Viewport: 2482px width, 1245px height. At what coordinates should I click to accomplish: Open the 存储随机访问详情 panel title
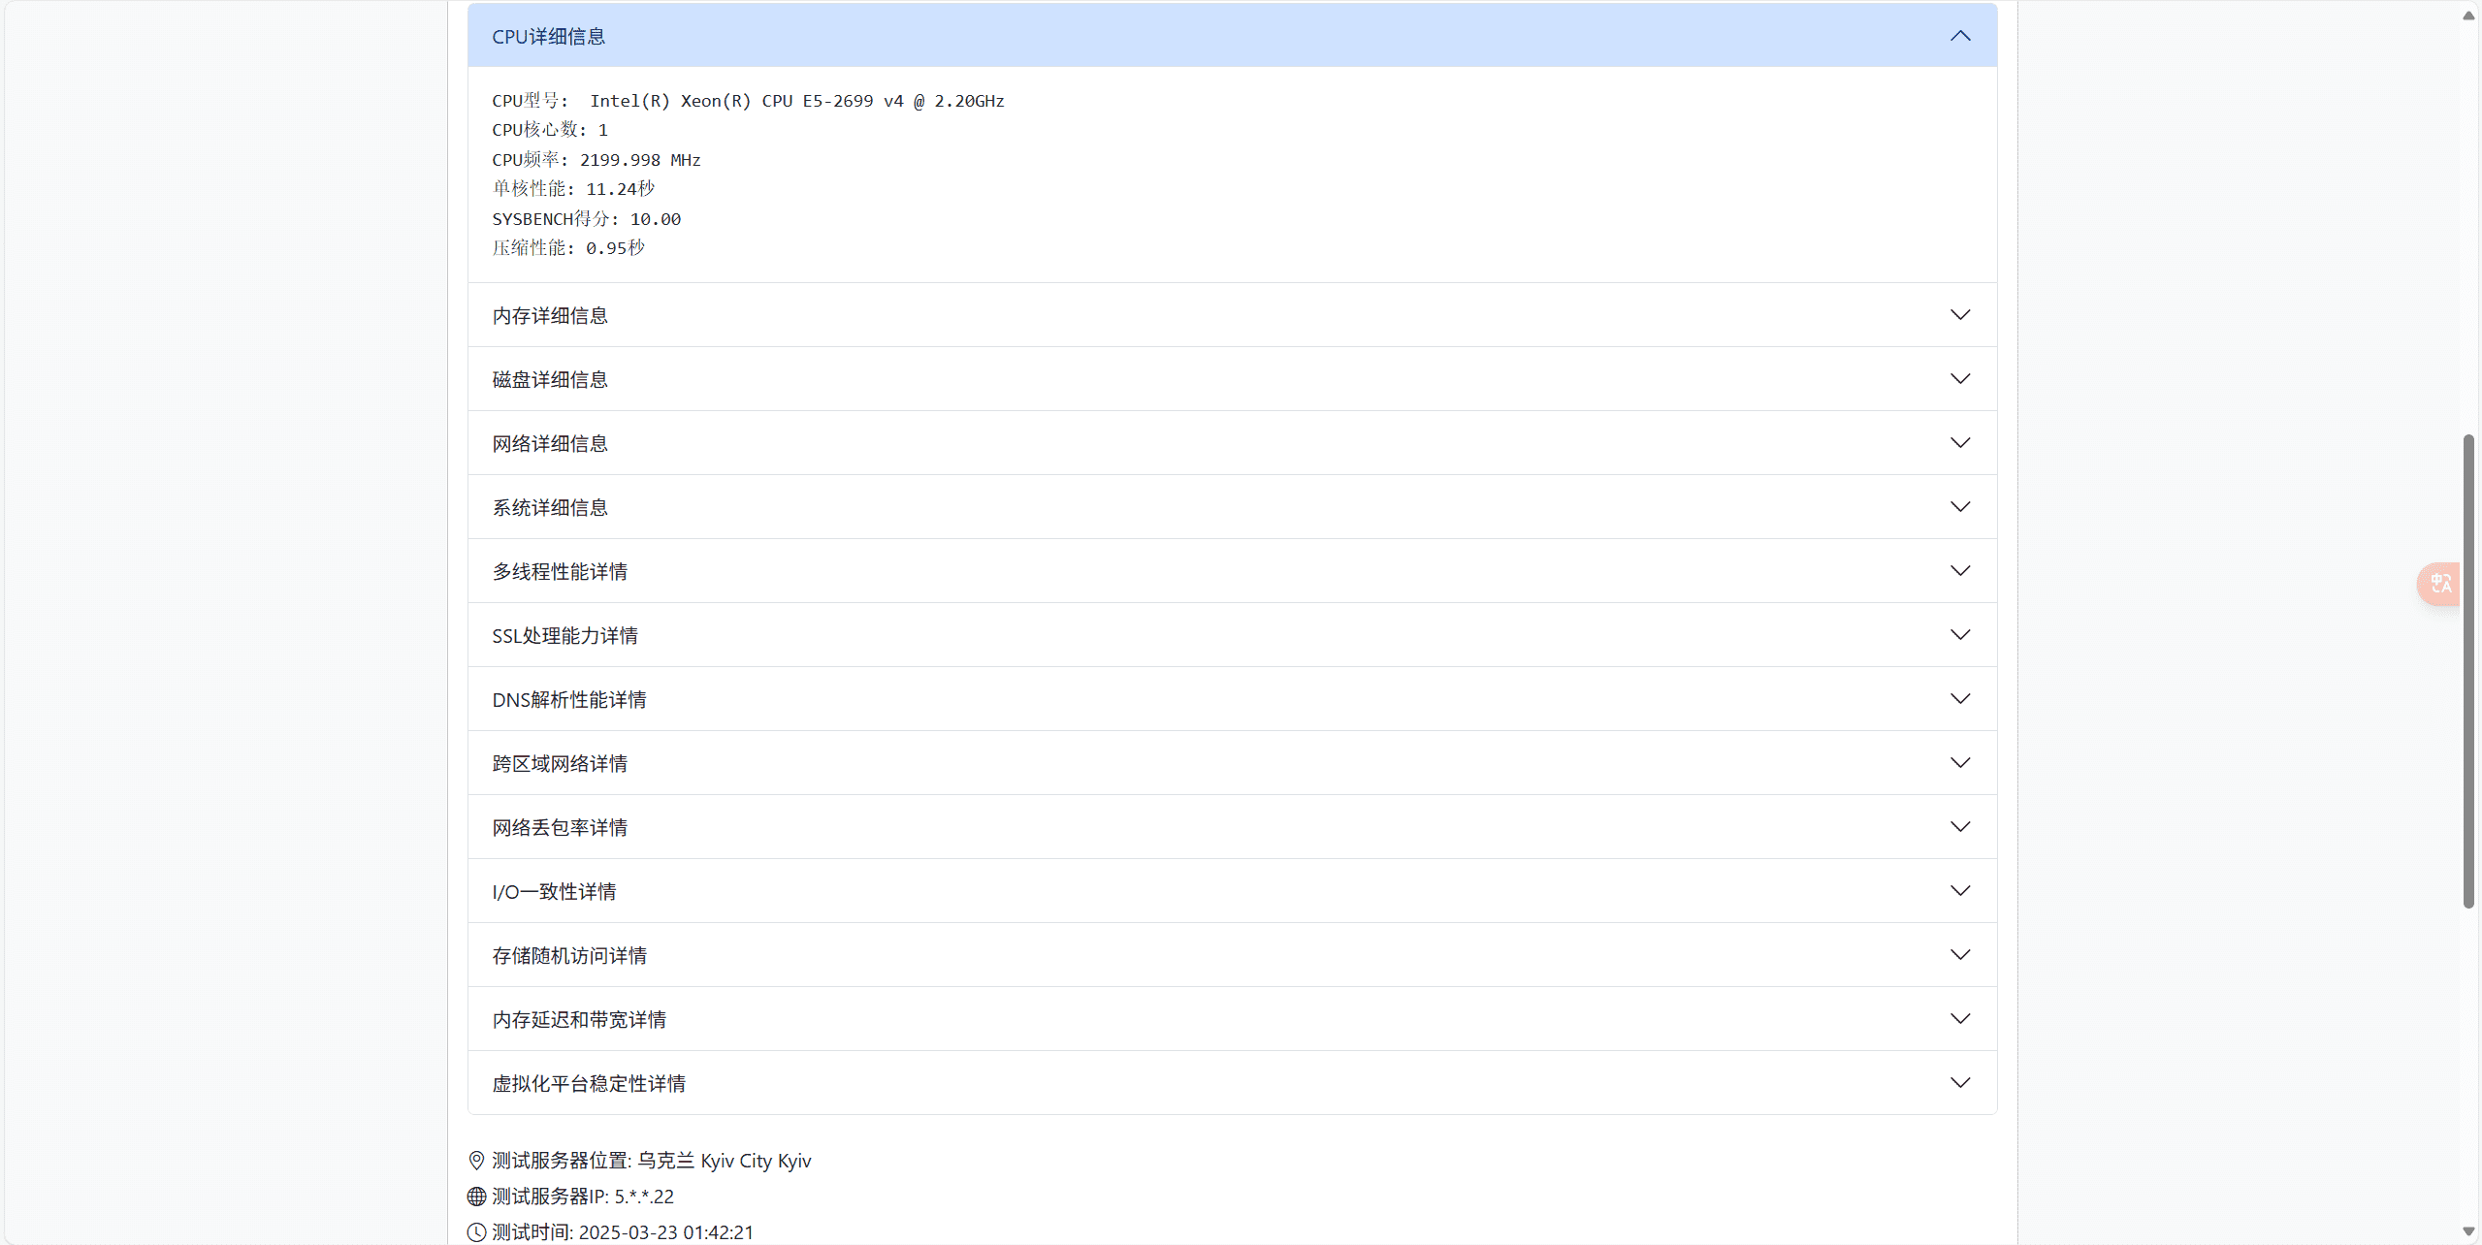(x=569, y=956)
